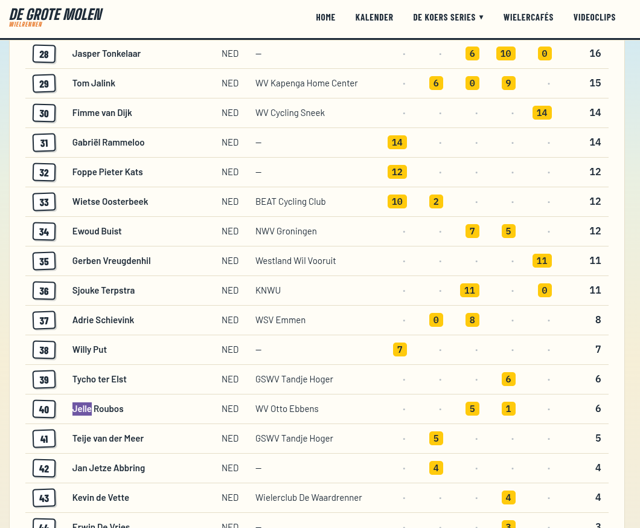Select rider name Foppe Pieter Kats
Image resolution: width=640 pixels, height=528 pixels.
(107, 172)
